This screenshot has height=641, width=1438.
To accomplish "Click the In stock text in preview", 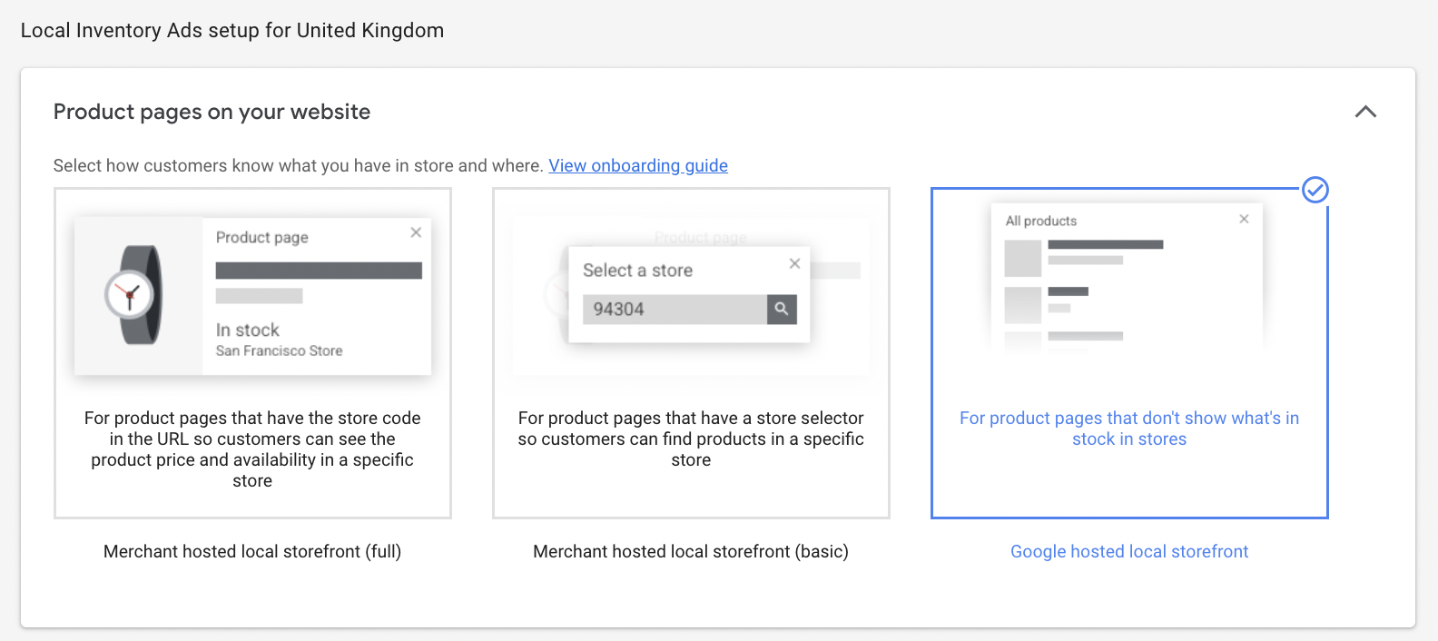I will click(248, 330).
